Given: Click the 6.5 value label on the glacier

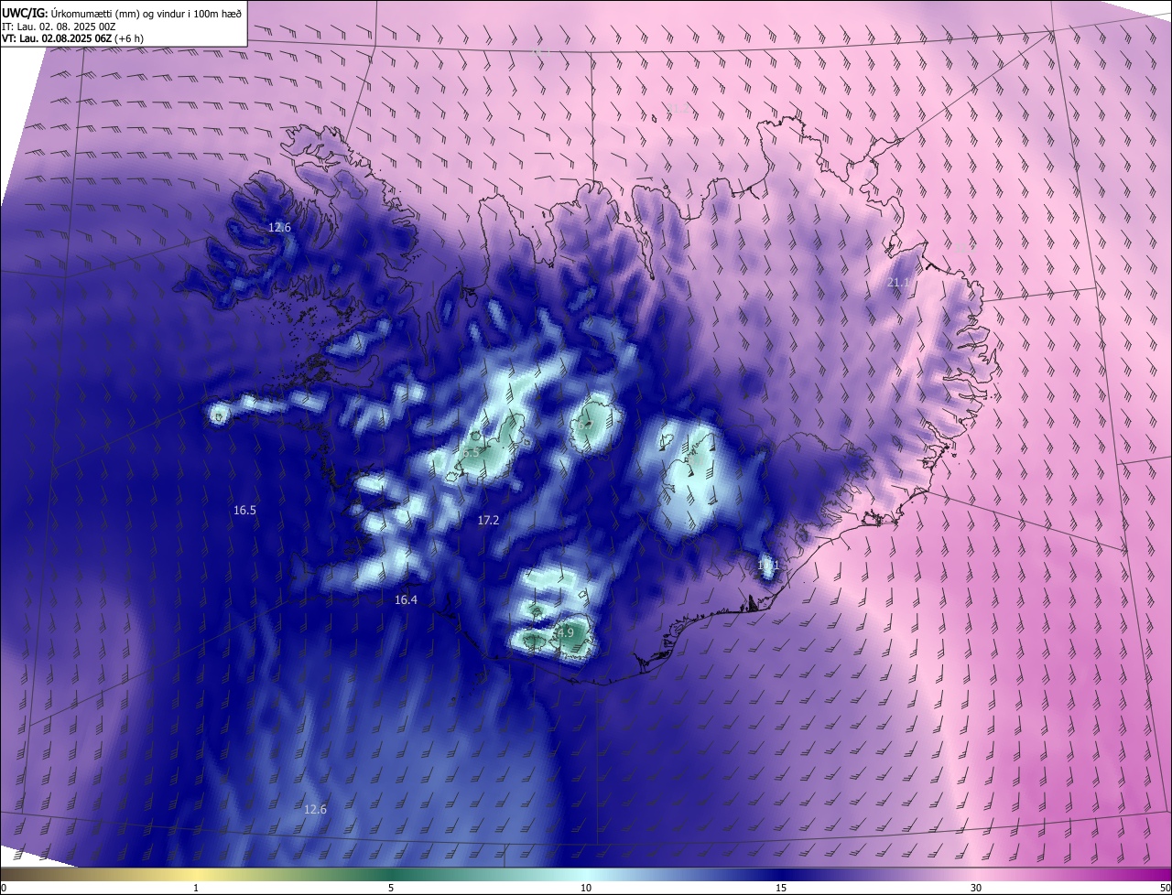Looking at the screenshot, I should [470, 453].
